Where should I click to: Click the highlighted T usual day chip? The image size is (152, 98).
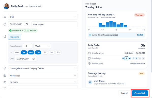126,58
